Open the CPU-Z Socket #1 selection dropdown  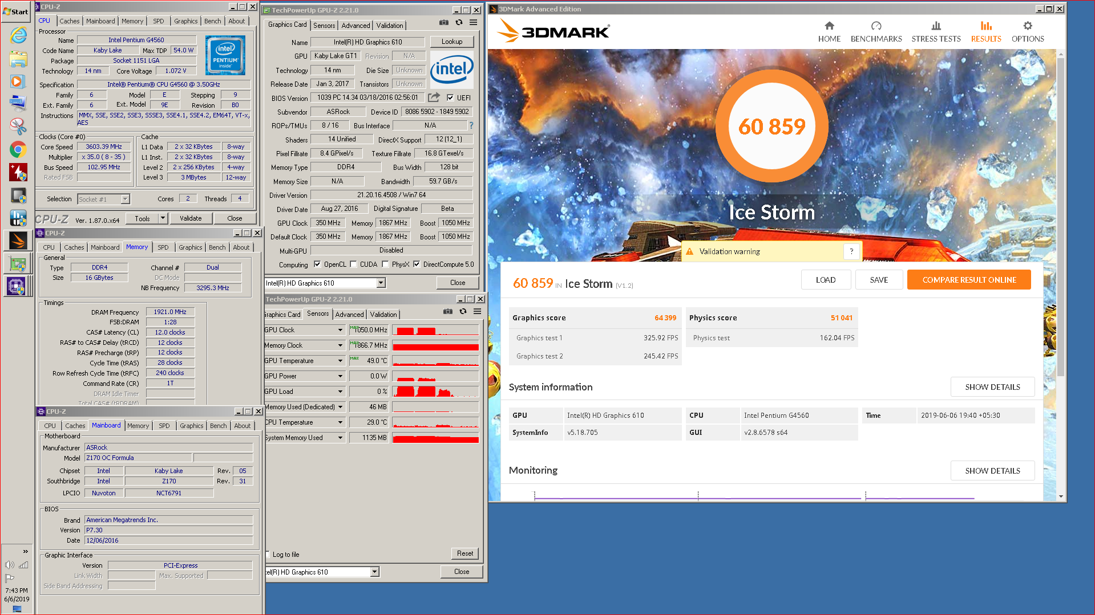pos(126,199)
